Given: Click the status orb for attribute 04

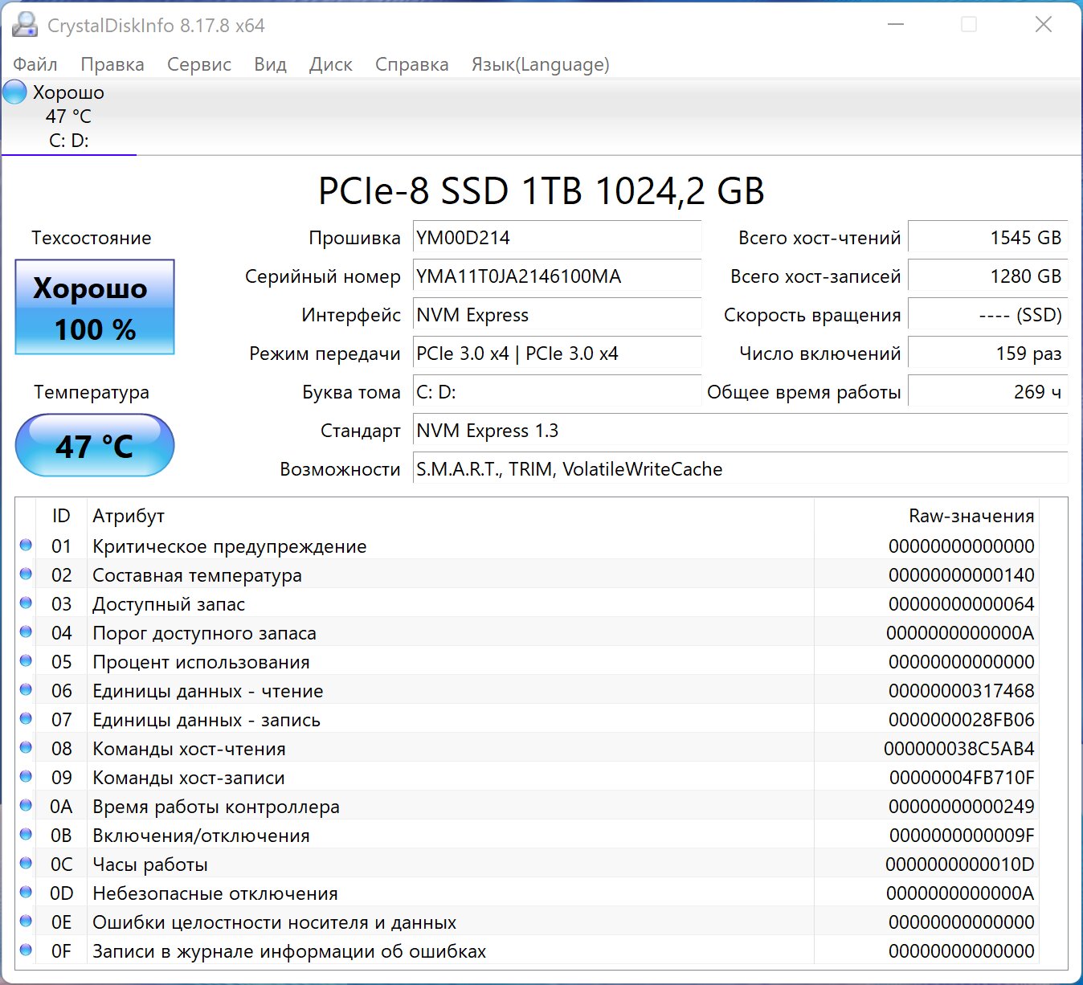Looking at the screenshot, I should coord(26,631).
